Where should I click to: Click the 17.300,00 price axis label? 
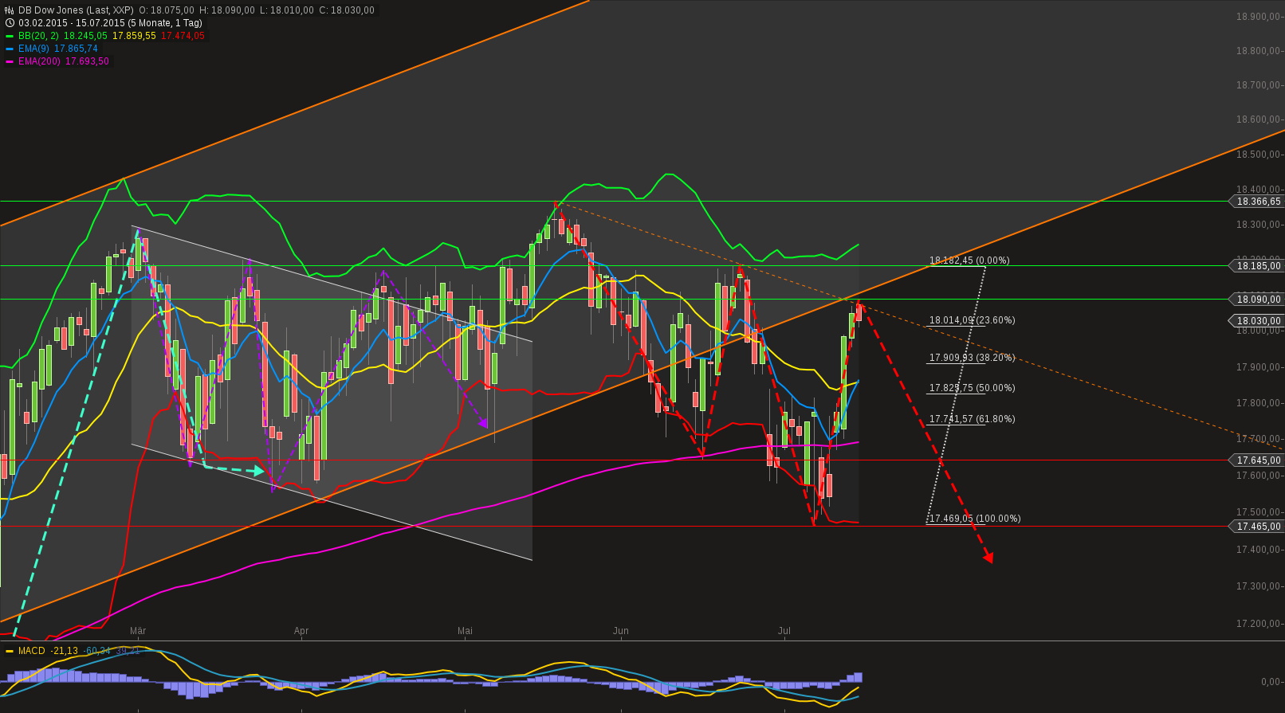coord(1259,586)
